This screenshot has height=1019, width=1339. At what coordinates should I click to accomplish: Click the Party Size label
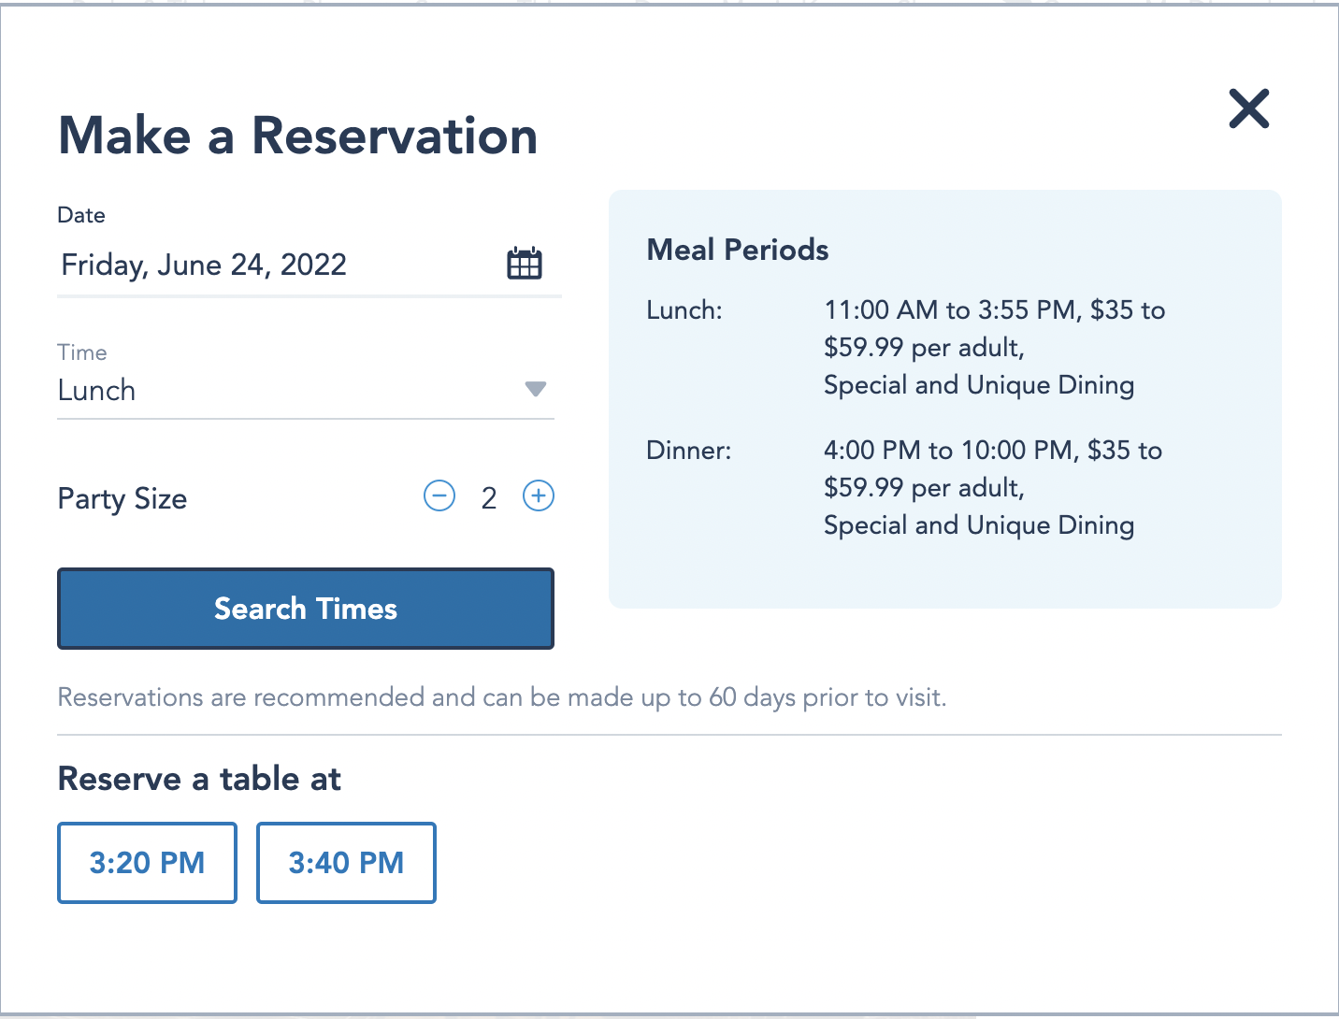click(122, 498)
